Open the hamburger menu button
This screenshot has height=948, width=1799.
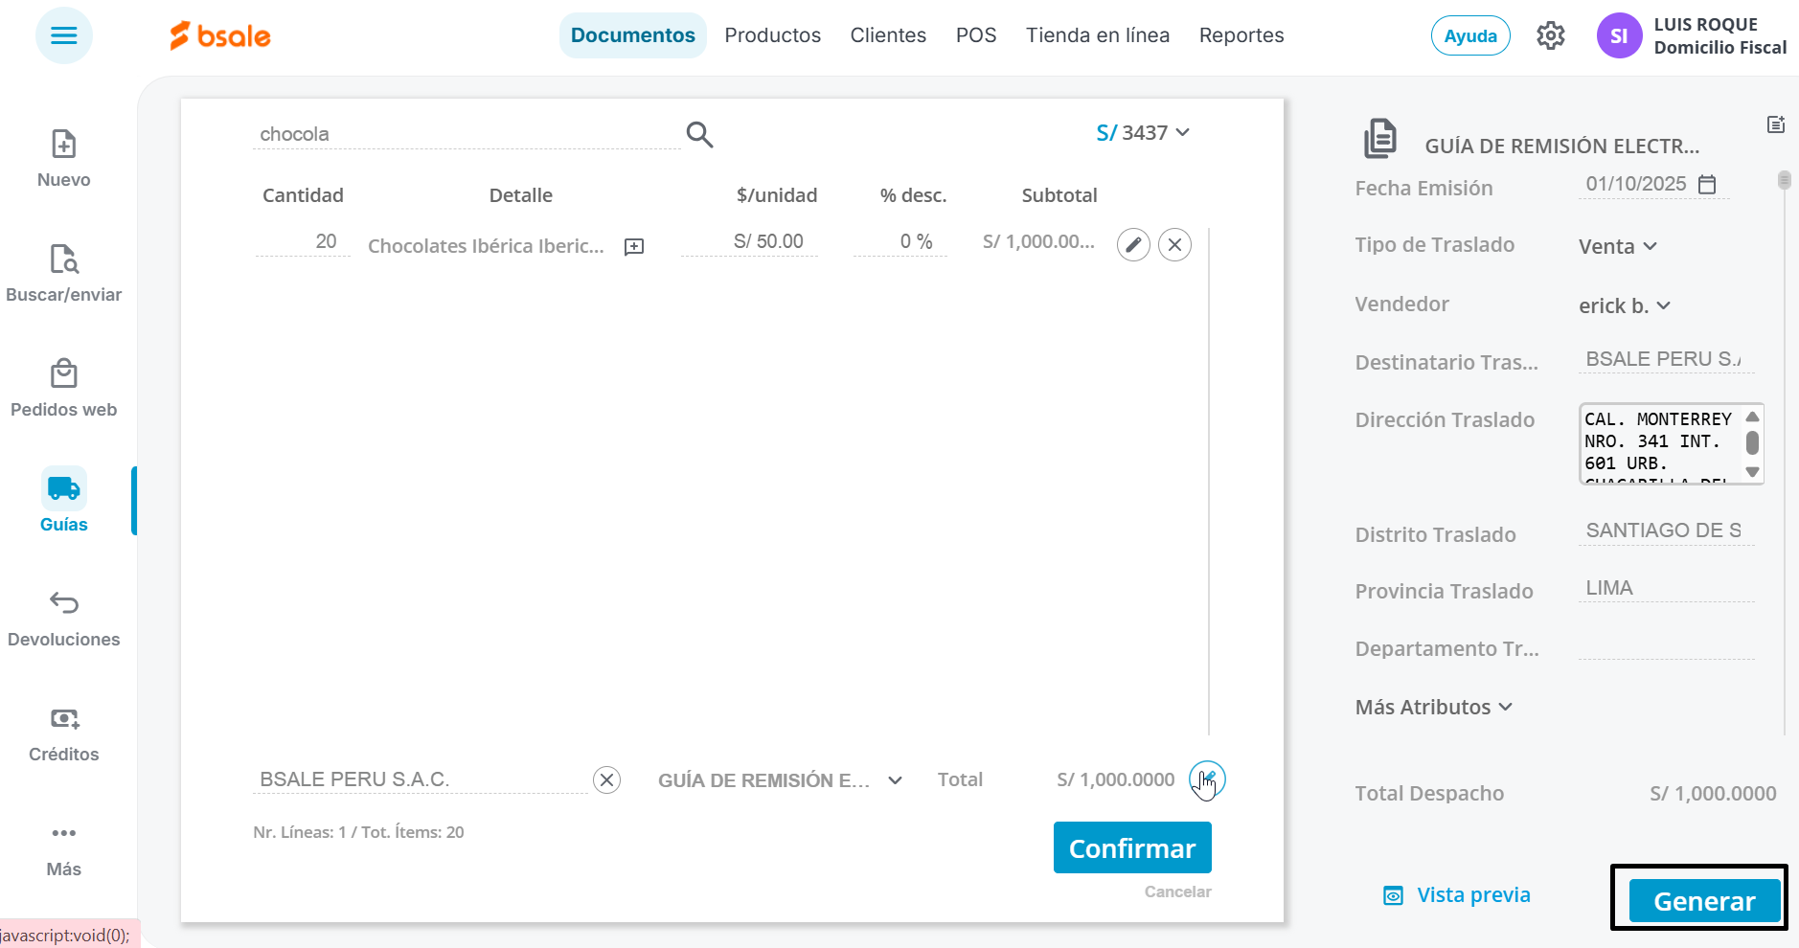pyautogui.click(x=64, y=35)
